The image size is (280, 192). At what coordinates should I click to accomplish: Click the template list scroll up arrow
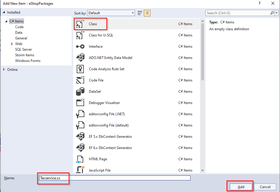202,21
